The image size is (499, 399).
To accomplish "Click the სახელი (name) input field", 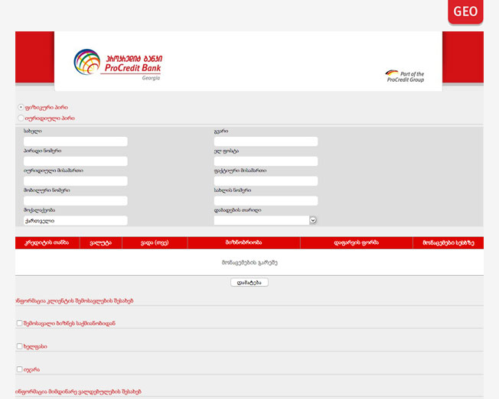I will click(x=75, y=141).
